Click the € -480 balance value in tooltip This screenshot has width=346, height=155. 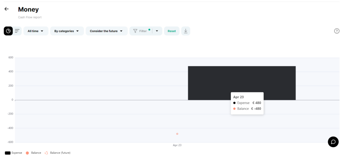[256, 108]
